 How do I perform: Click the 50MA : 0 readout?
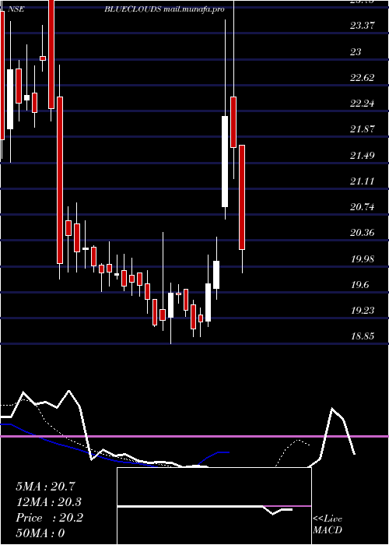click(40, 533)
